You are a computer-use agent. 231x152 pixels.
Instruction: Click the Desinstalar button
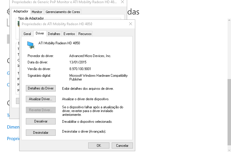[41, 133]
